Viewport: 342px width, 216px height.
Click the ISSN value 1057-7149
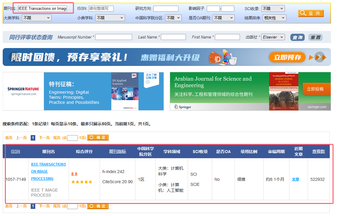(16, 179)
